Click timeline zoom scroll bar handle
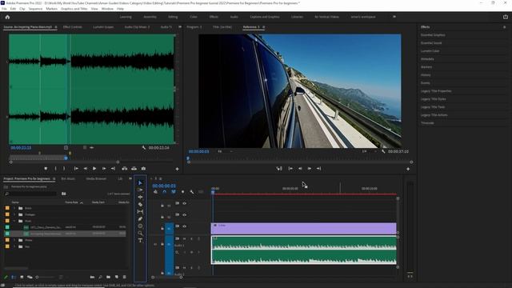This screenshot has width=512, height=288. pos(181,278)
